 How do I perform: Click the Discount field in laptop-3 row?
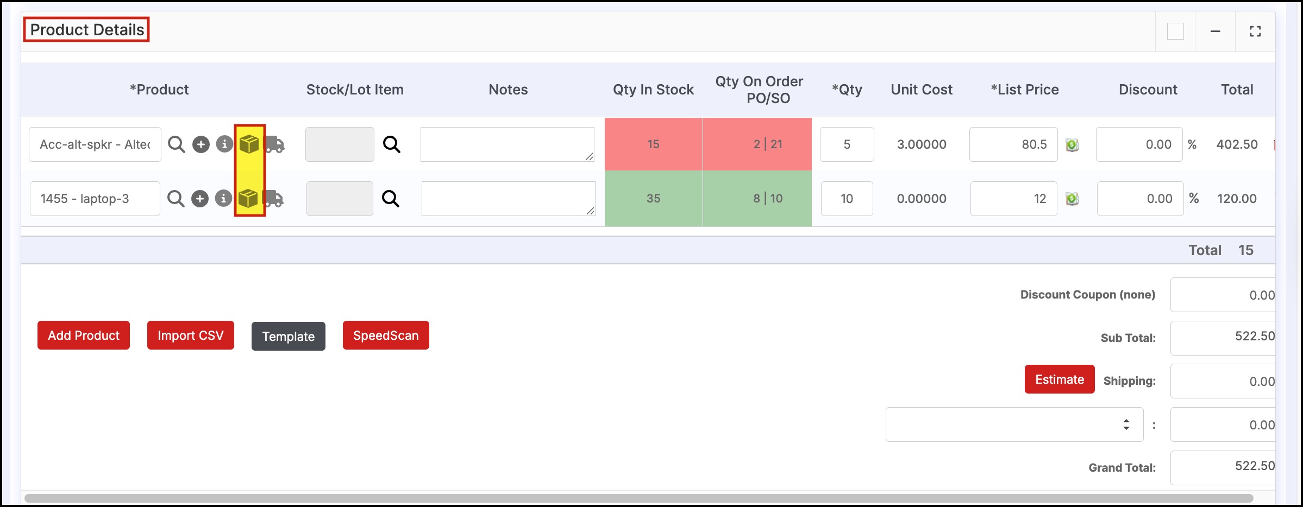pyautogui.click(x=1141, y=199)
